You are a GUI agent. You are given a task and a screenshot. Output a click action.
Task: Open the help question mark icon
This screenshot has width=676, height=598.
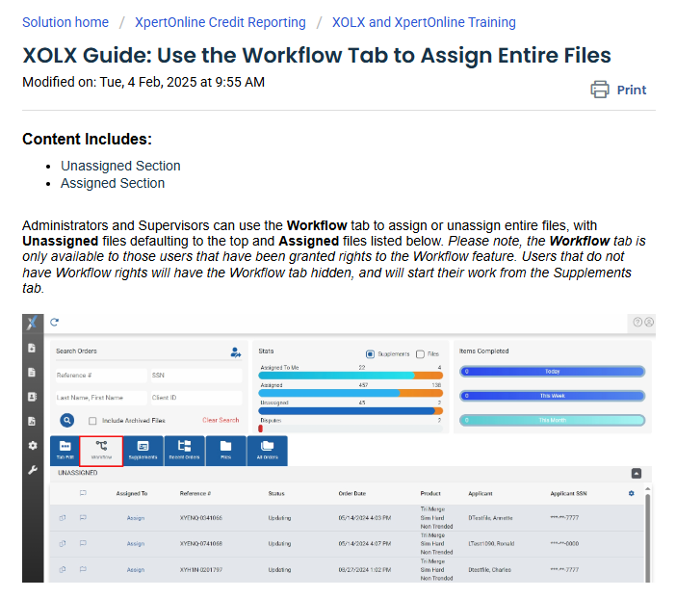637,322
